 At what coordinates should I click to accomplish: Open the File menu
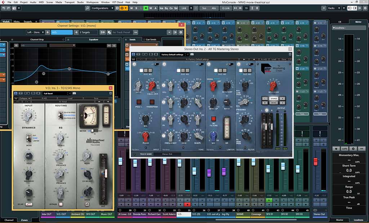point(9,2)
